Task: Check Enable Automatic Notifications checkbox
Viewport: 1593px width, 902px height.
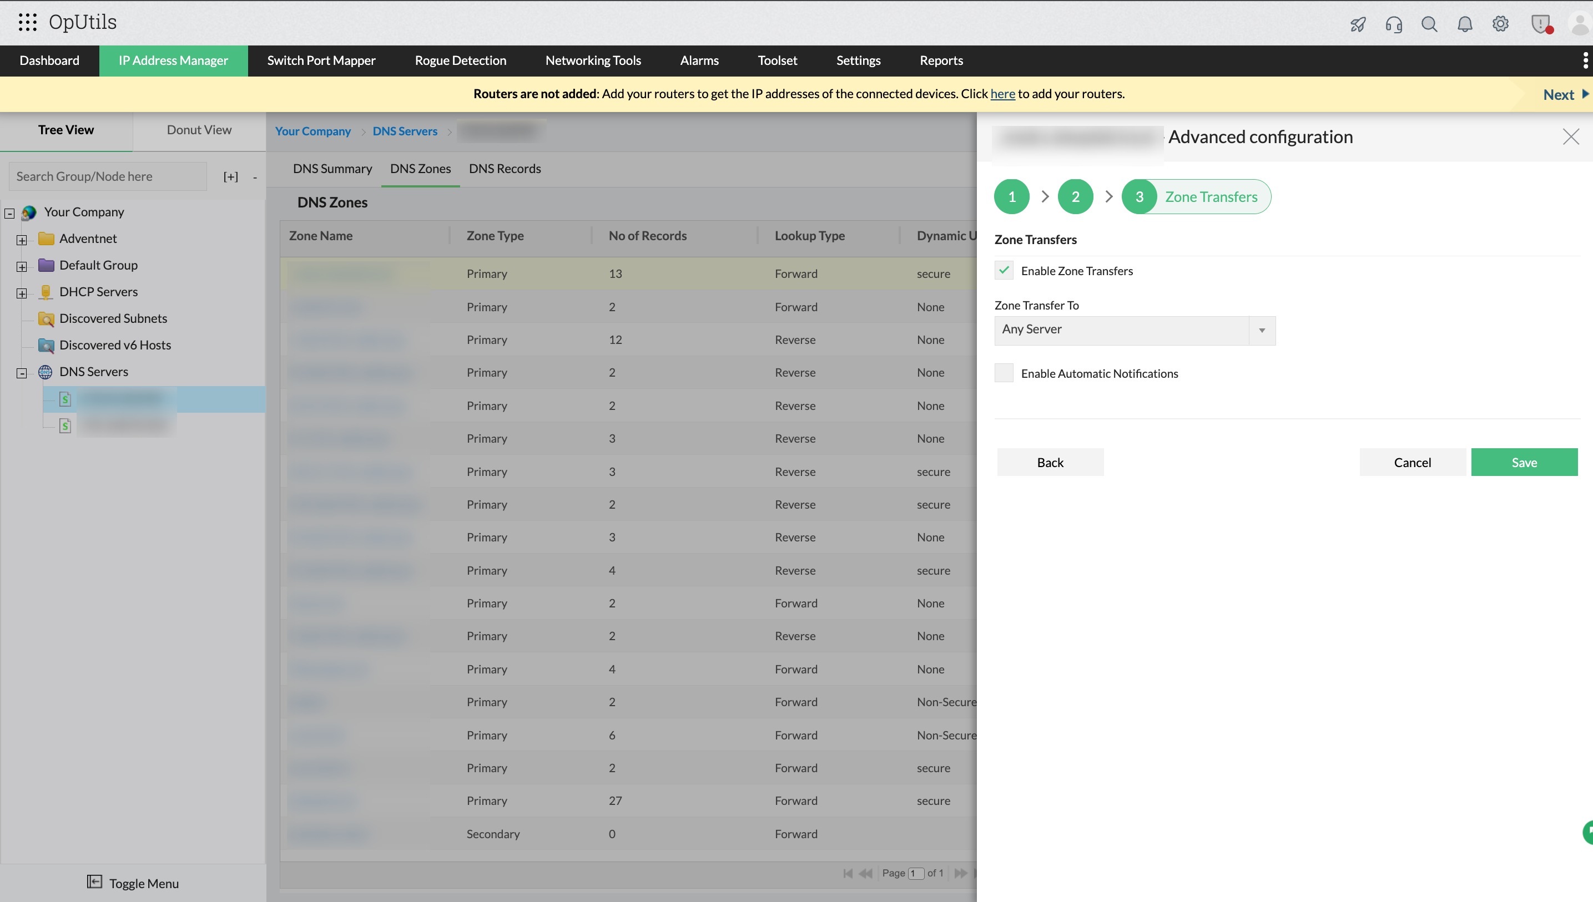Action: coord(1004,373)
